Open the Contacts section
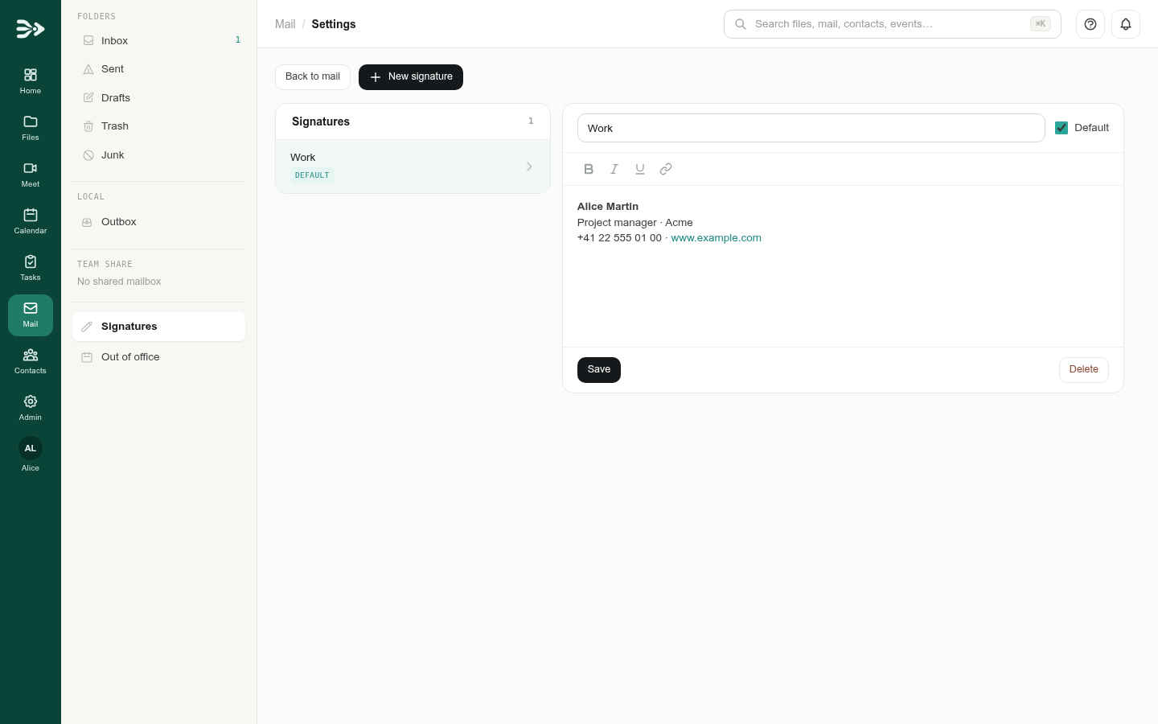 pos(31,362)
